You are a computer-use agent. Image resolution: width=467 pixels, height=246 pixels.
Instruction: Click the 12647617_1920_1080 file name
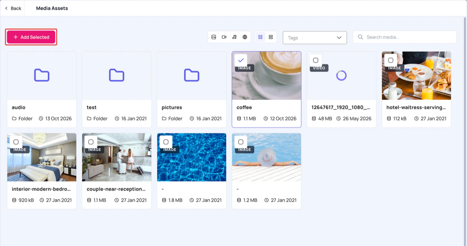point(341,107)
